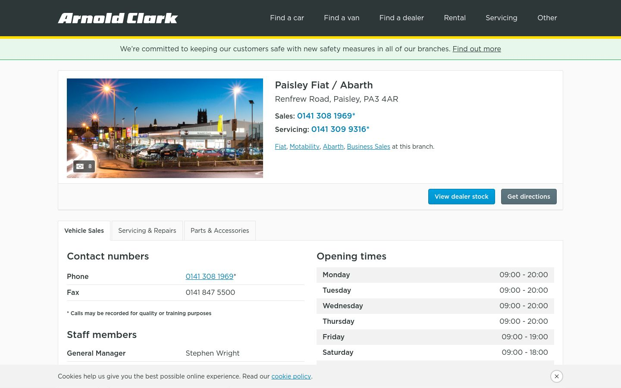621x388 pixels.
Task: Select the Opening times heading
Action: point(351,256)
